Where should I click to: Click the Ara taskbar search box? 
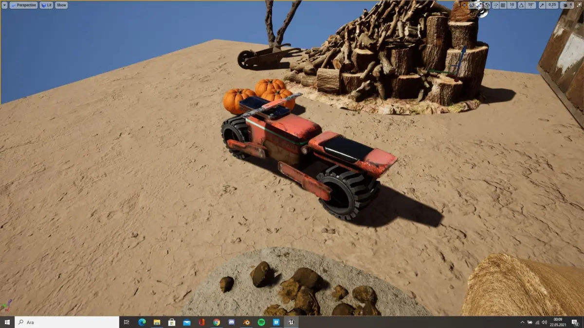(67, 322)
